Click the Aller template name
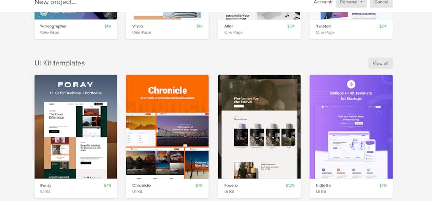 [228, 26]
